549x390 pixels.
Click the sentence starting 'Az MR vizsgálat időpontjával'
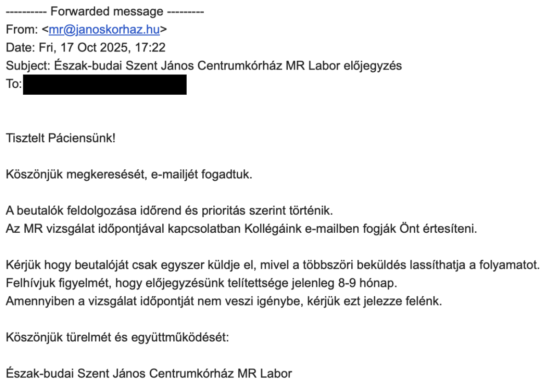pos(241,229)
